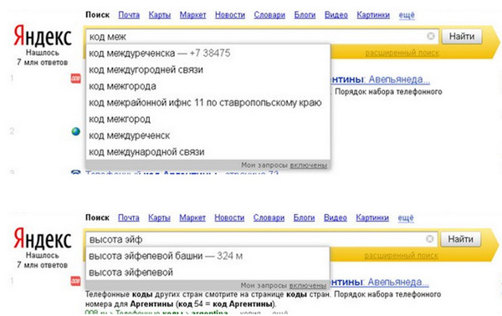502x316 pixels.
Task: Choose suggestion 'код межрайонной ифнс 11 по ставропольскому краю'
Action: (208, 103)
